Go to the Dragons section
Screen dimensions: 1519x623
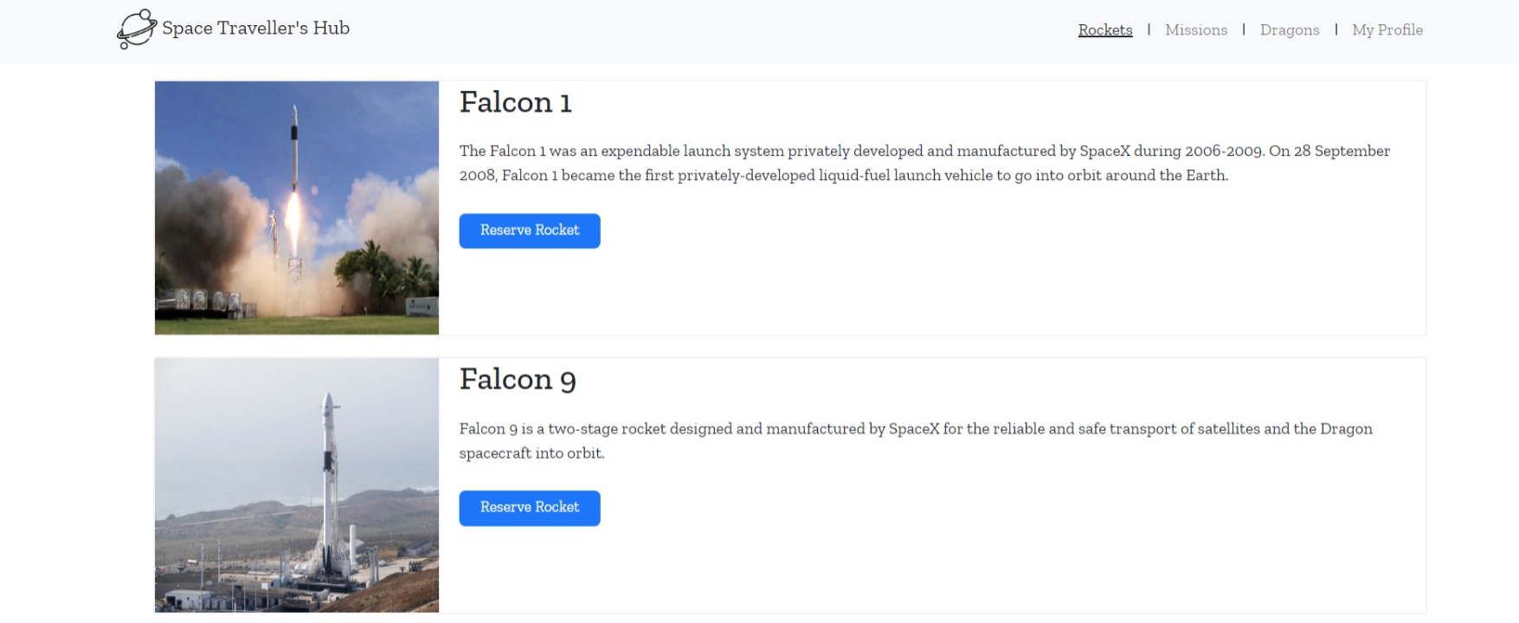point(1290,30)
